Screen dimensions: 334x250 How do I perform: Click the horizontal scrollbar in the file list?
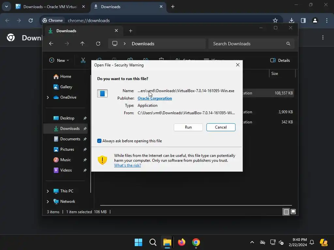pyautogui.click(x=196, y=205)
